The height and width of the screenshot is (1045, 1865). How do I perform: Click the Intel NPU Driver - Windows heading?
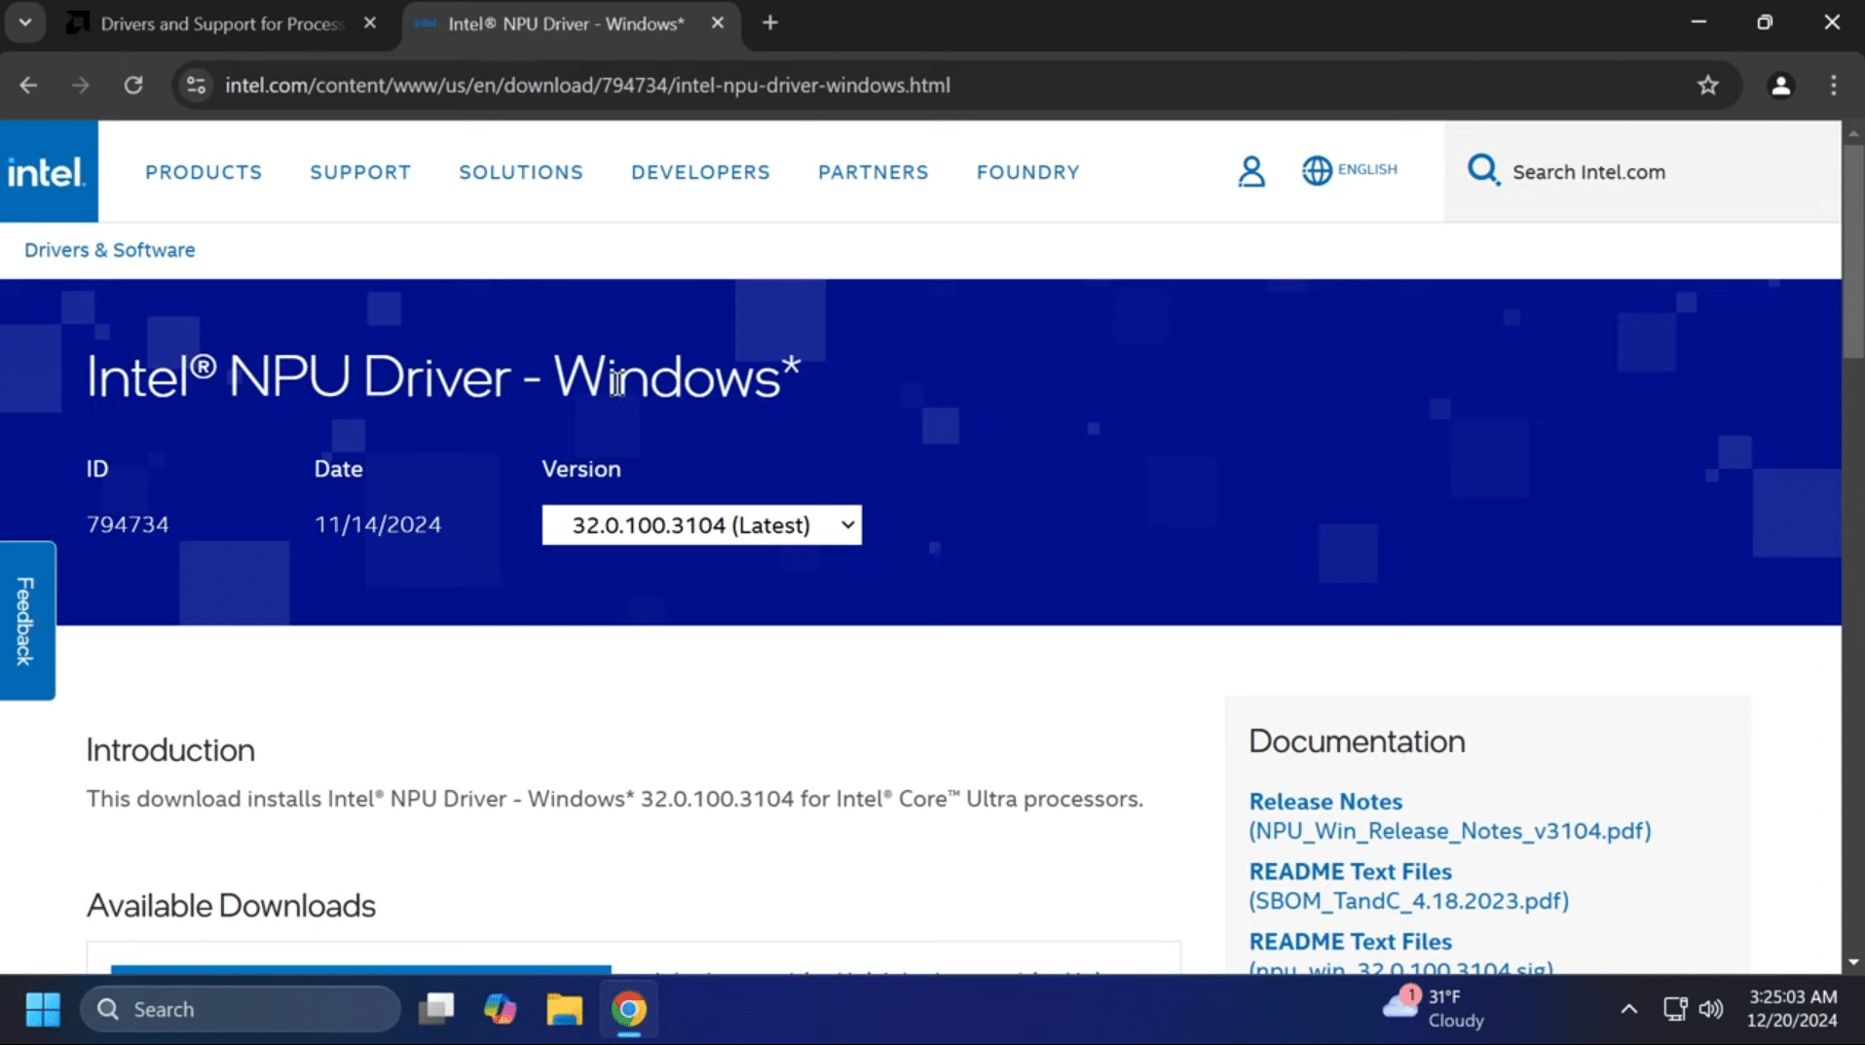(x=443, y=377)
